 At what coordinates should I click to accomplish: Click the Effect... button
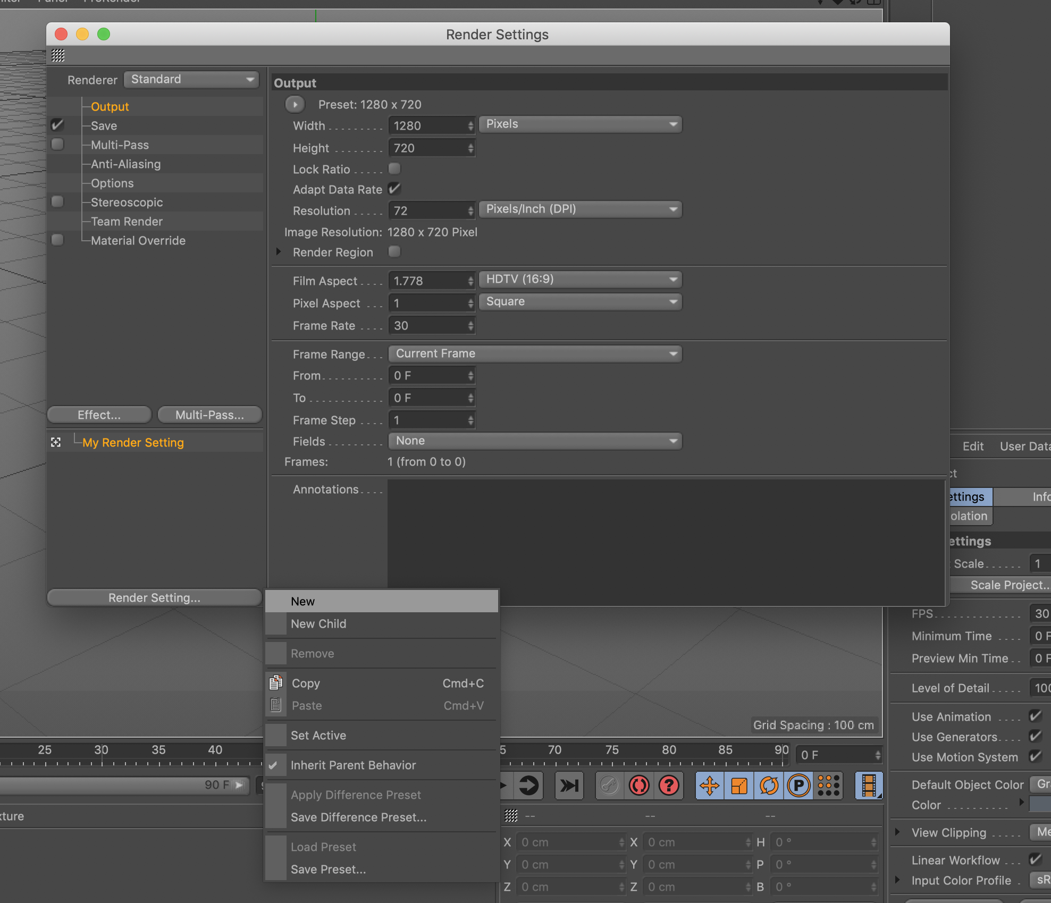[x=99, y=415]
